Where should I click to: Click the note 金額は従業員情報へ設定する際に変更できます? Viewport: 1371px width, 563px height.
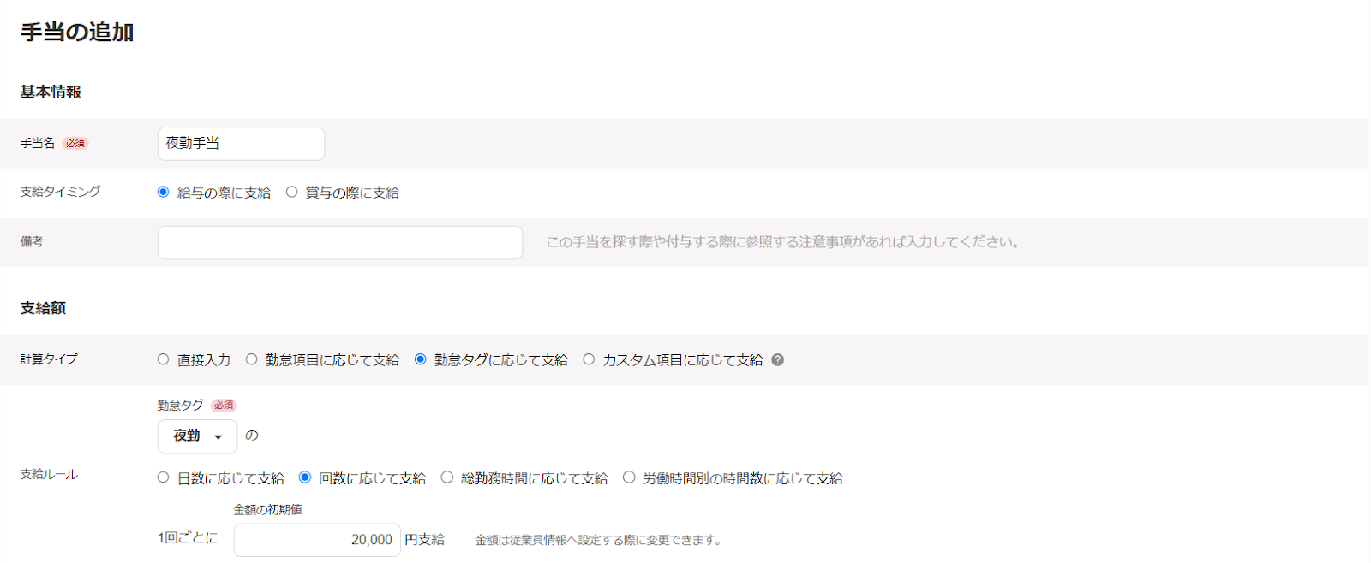click(601, 540)
